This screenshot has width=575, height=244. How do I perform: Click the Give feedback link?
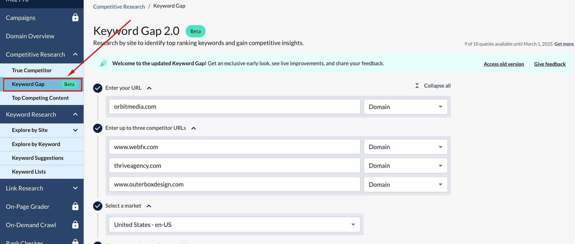(550, 64)
